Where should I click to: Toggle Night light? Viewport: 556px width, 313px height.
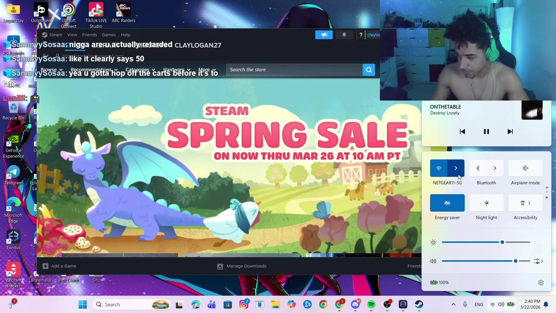(x=486, y=203)
